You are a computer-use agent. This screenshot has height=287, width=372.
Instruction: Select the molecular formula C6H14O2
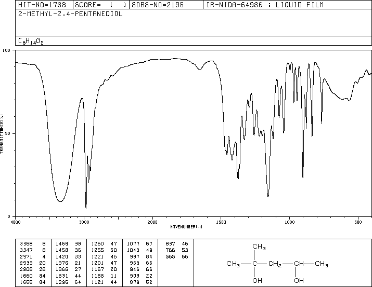[31, 41]
